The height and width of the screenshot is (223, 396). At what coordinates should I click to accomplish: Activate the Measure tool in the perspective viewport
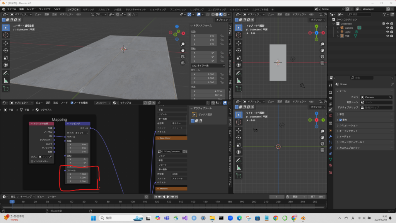point(6,81)
